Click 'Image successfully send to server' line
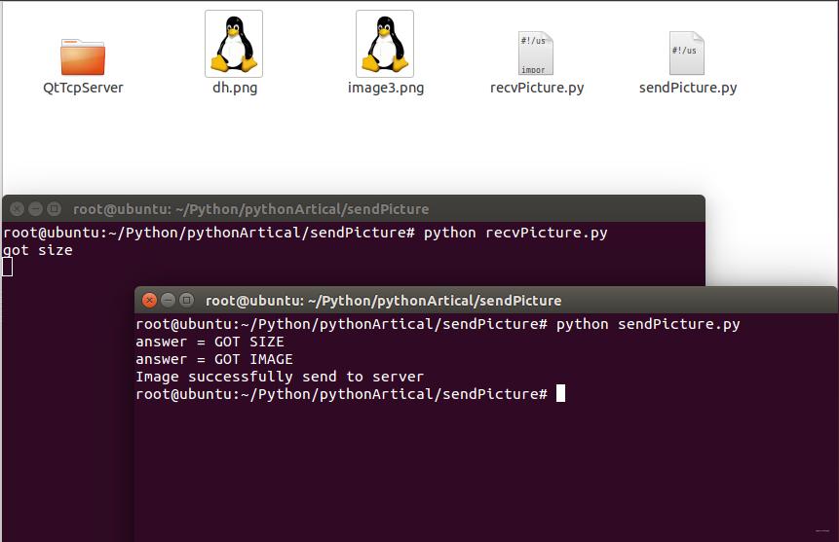This screenshot has height=542, width=839. coord(280,377)
